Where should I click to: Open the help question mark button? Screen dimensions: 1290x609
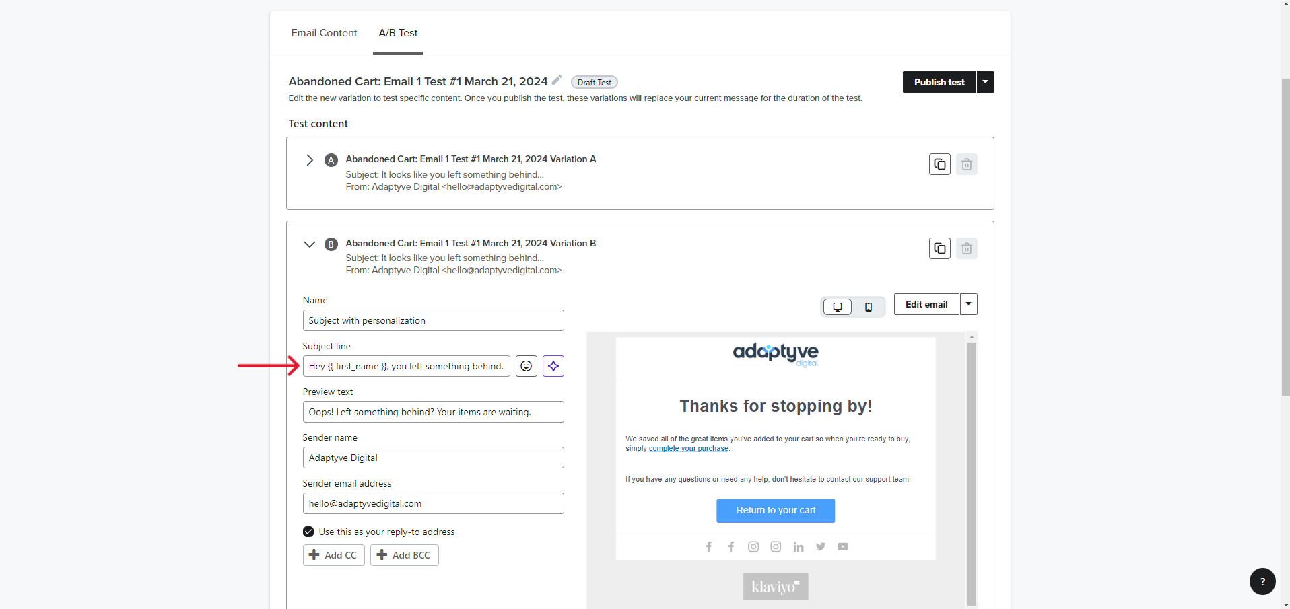tap(1262, 581)
